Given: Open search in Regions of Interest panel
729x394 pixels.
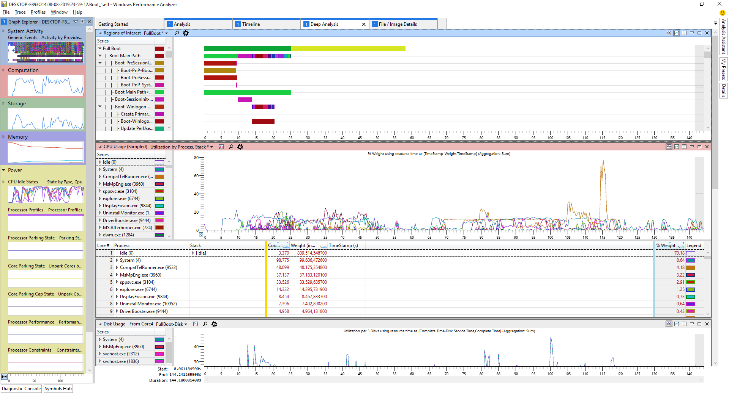Looking at the screenshot, I should tap(177, 33).
